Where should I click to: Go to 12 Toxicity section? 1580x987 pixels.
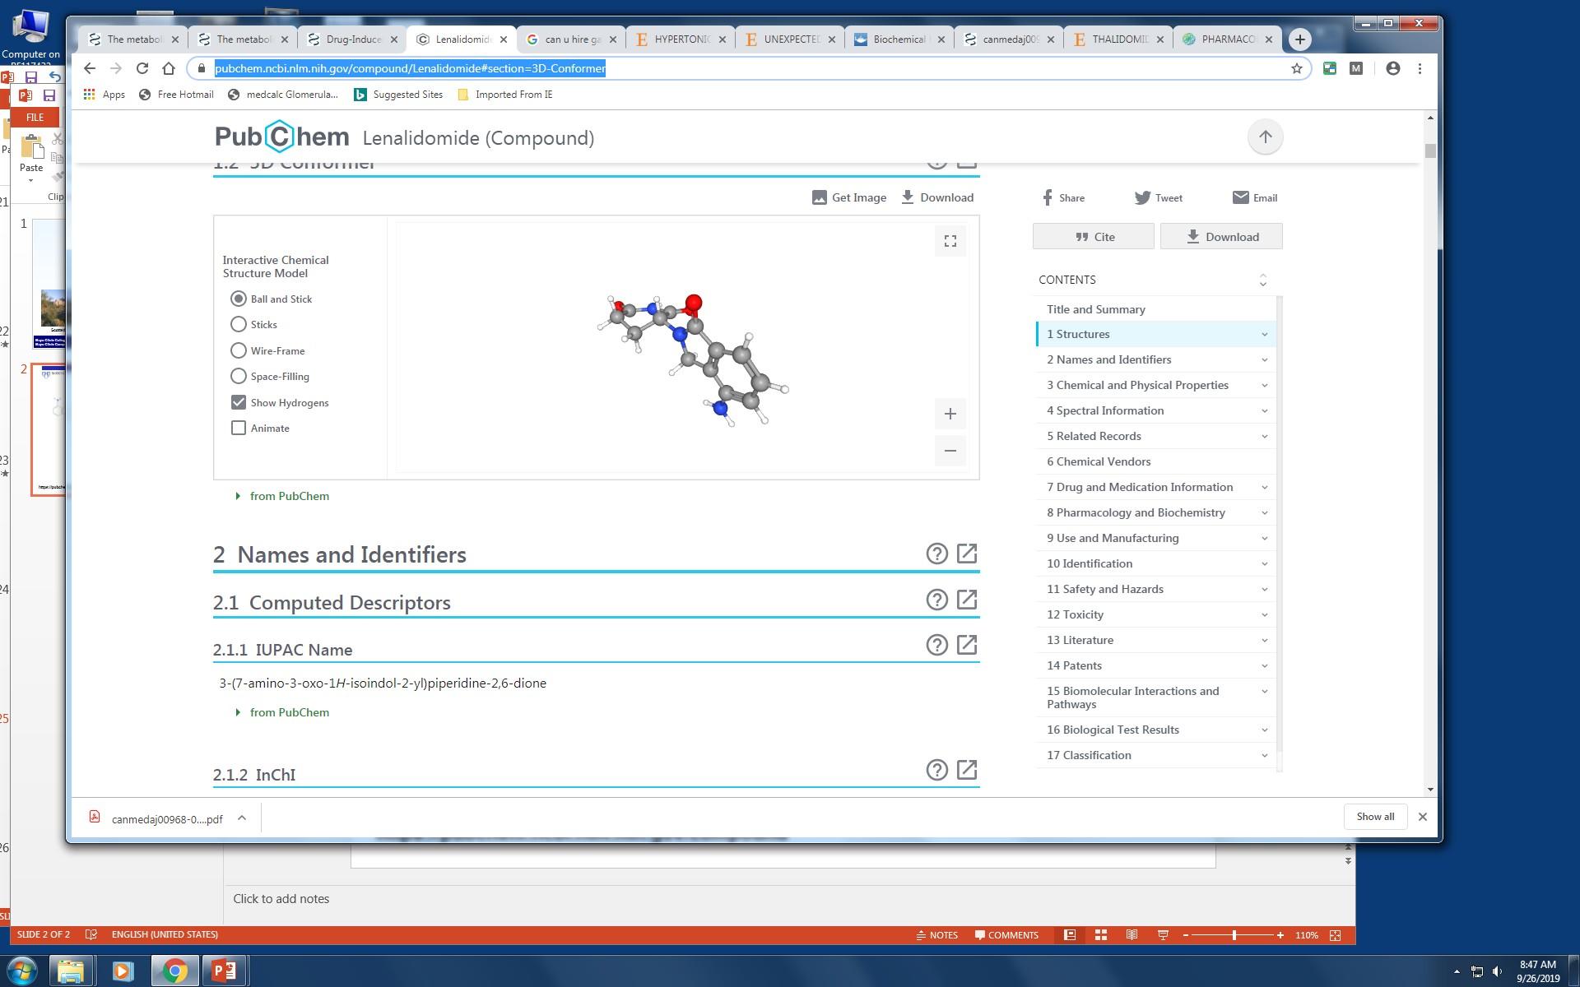click(x=1075, y=614)
